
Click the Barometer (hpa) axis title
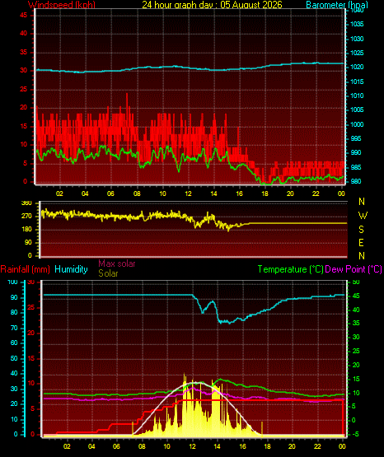[x=337, y=4]
